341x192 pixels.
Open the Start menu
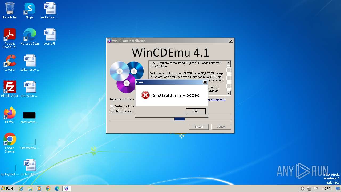tap(7, 188)
